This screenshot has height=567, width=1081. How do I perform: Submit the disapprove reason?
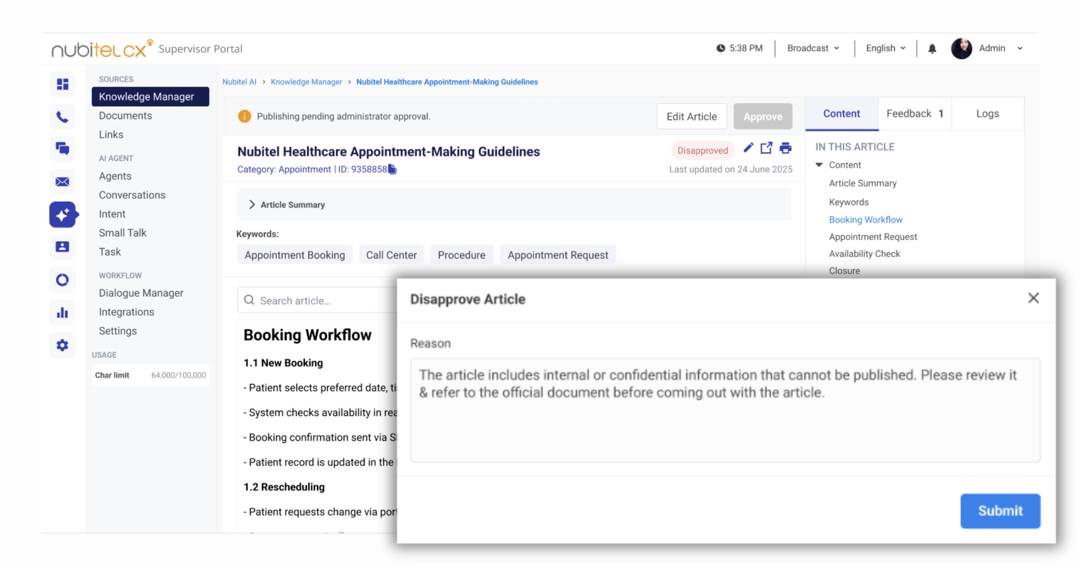tap(1000, 511)
